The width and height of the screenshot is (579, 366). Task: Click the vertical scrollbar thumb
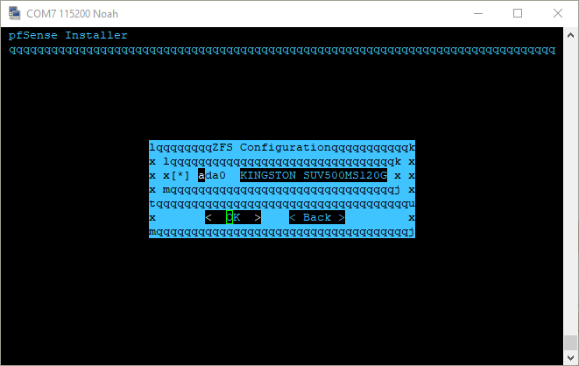pyautogui.click(x=570, y=342)
